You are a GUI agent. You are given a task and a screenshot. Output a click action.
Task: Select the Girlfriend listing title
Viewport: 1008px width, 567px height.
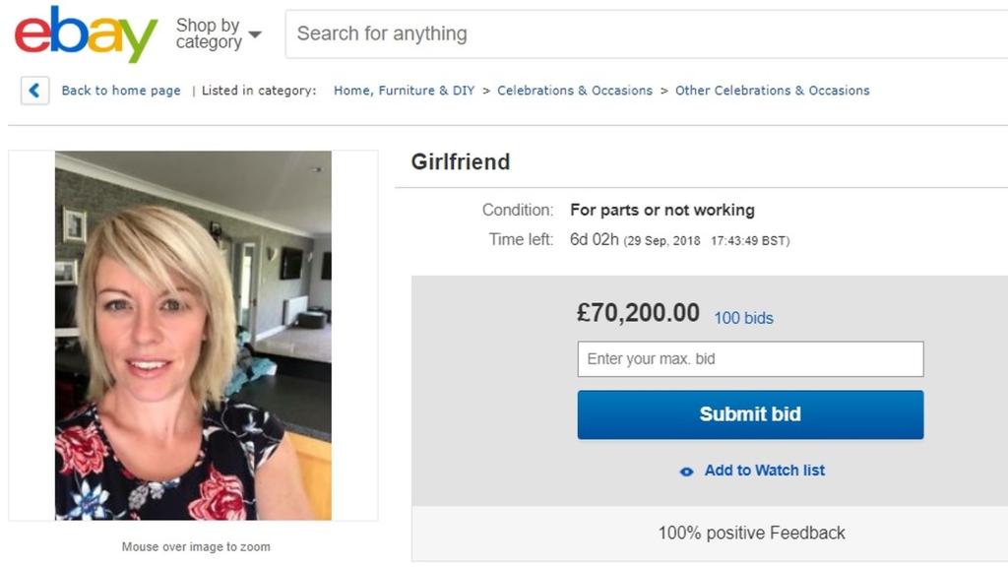pyautogui.click(x=461, y=161)
